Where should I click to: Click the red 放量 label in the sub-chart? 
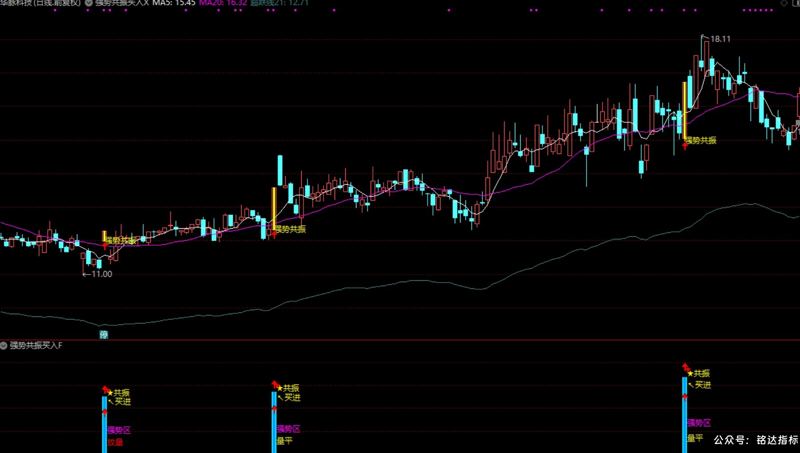[115, 442]
